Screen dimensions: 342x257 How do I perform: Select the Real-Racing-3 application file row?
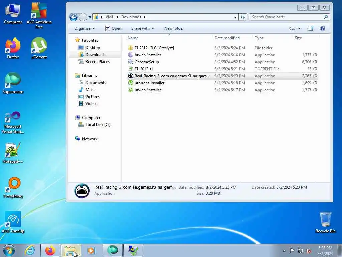tap(222, 76)
